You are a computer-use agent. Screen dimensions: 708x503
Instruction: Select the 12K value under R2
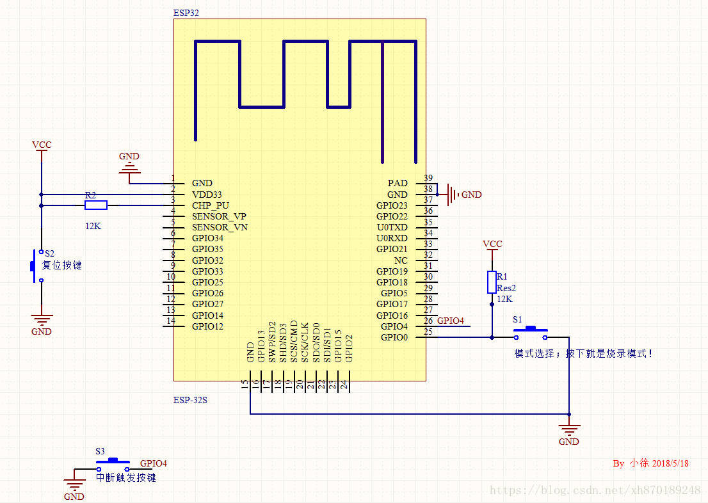(93, 226)
